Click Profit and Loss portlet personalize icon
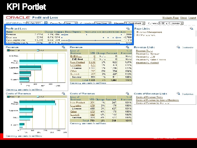The width and height of the screenshot is (197, 148). (x=128, y=29)
